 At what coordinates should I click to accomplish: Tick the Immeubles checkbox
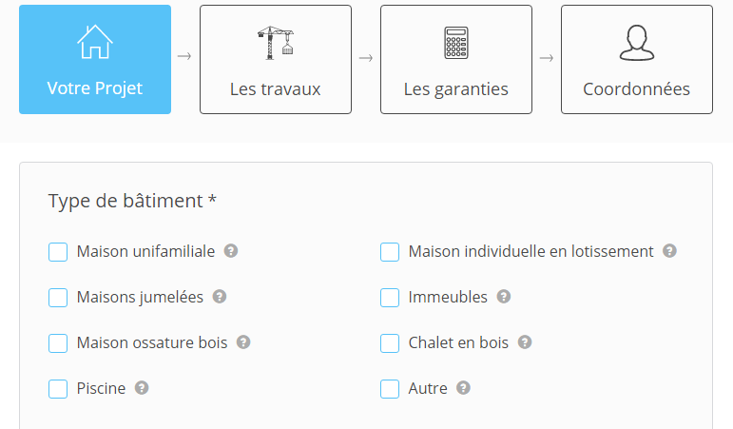pyautogui.click(x=390, y=298)
